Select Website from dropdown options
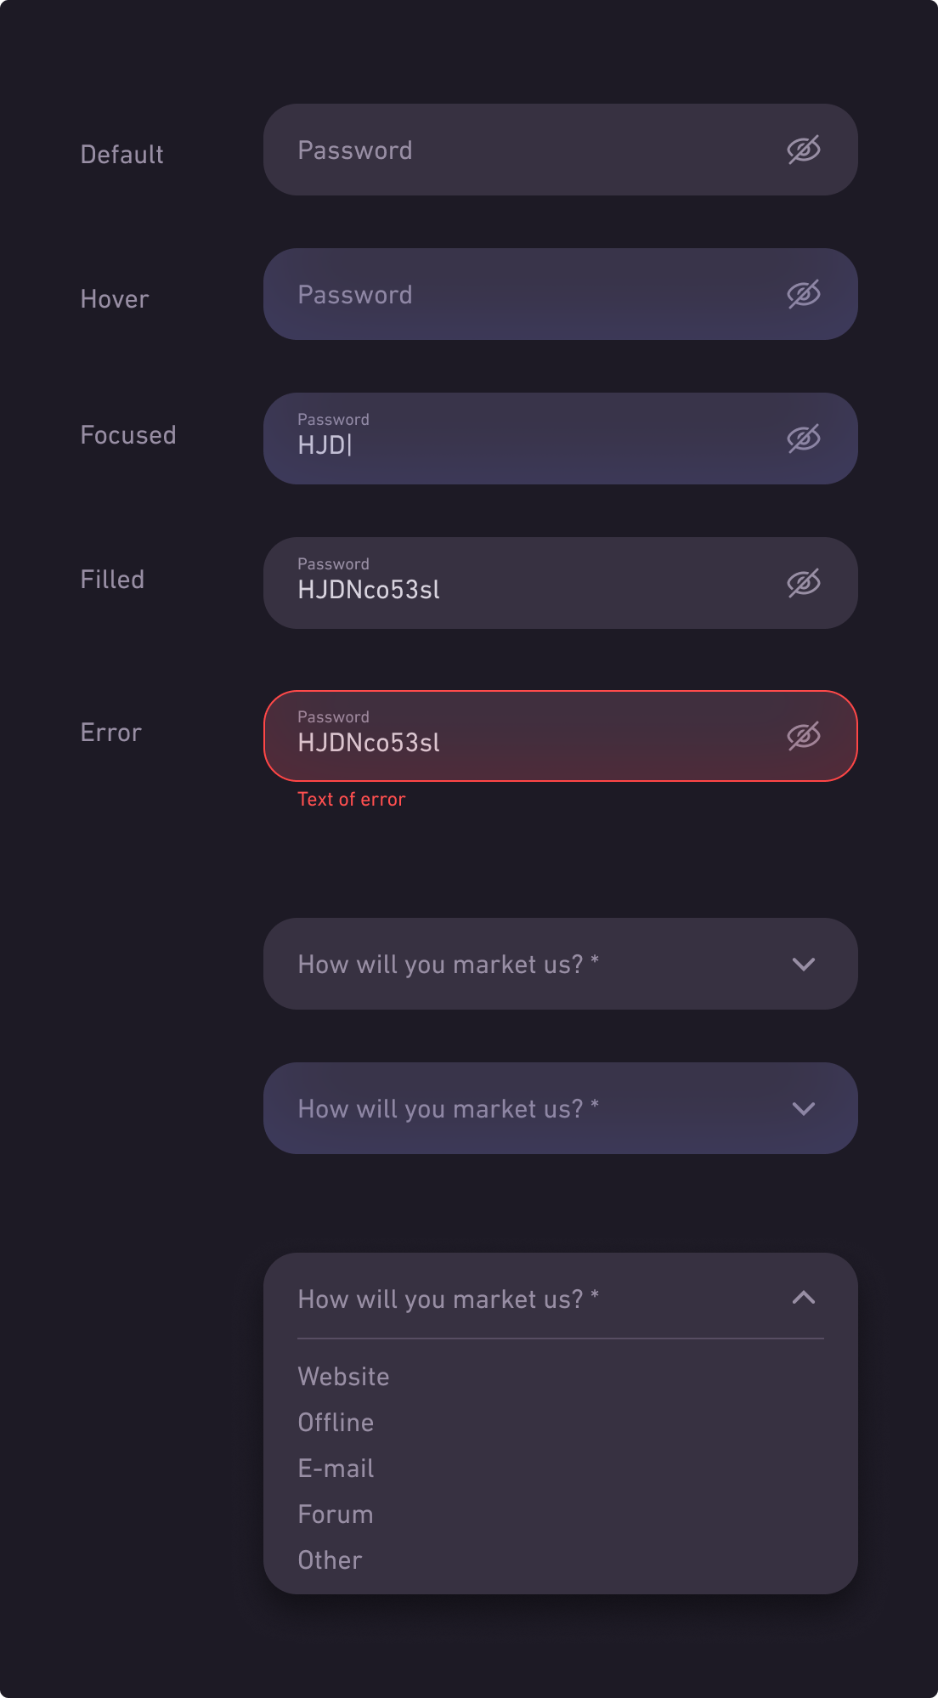The width and height of the screenshot is (938, 1698). click(343, 1377)
